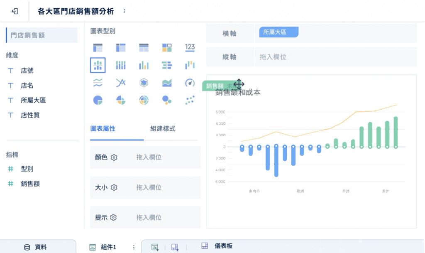
Task: Select the 店號 dimension field
Action: [x=27, y=71]
